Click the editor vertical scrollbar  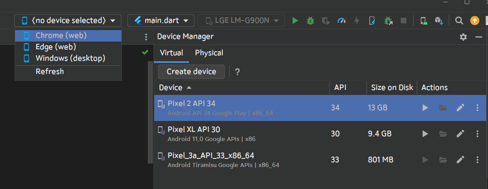pyautogui.click(x=151, y=112)
